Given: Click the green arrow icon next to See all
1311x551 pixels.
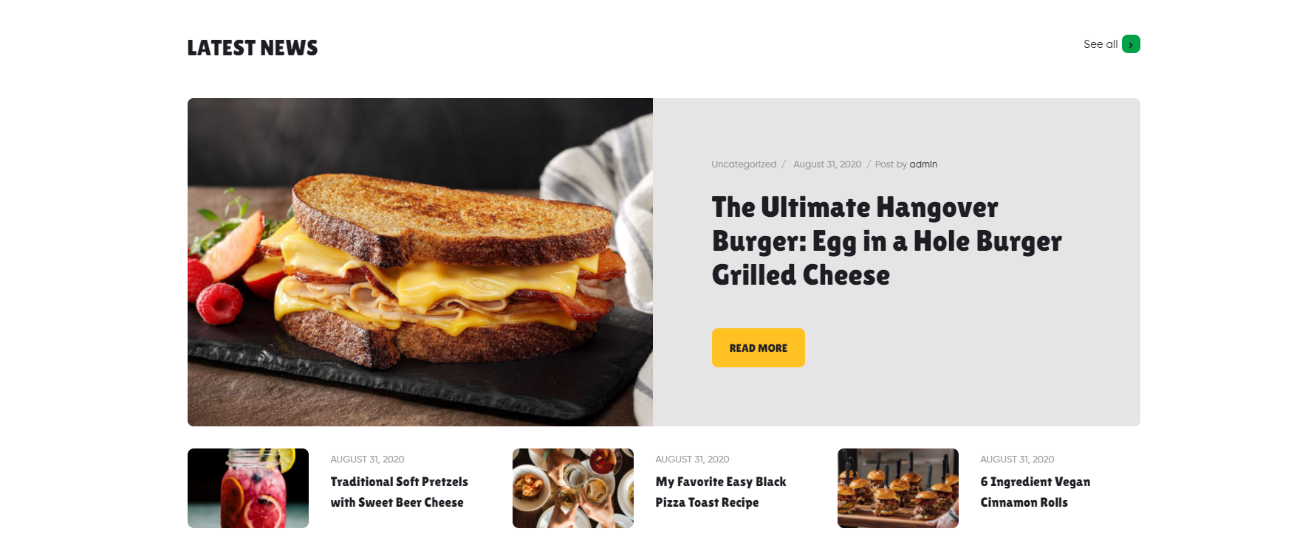Looking at the screenshot, I should pyautogui.click(x=1131, y=44).
